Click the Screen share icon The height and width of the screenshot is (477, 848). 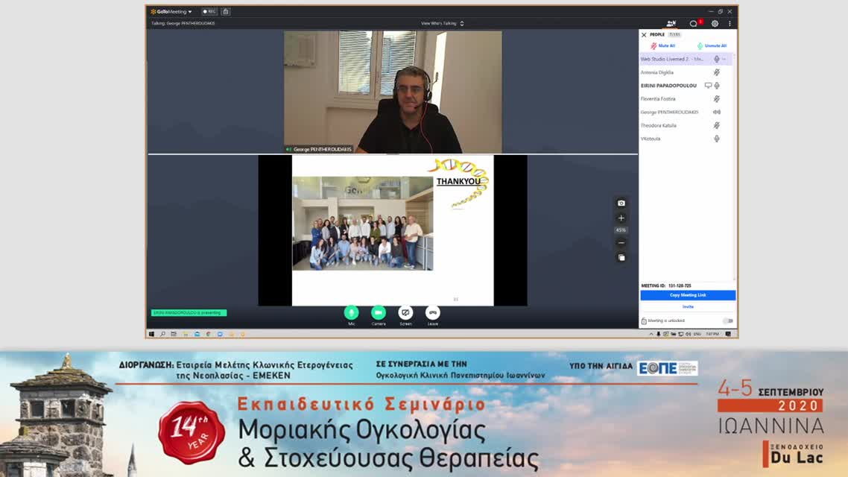[405, 312]
